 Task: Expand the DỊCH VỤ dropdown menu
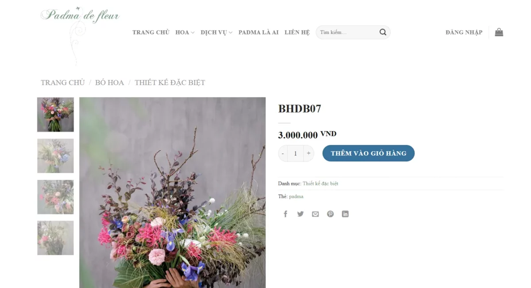coord(216,32)
